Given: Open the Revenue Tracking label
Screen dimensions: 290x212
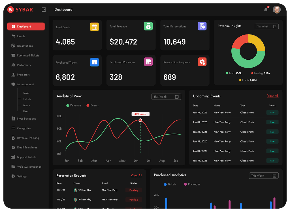Looking at the screenshot, I should [x=28, y=138].
